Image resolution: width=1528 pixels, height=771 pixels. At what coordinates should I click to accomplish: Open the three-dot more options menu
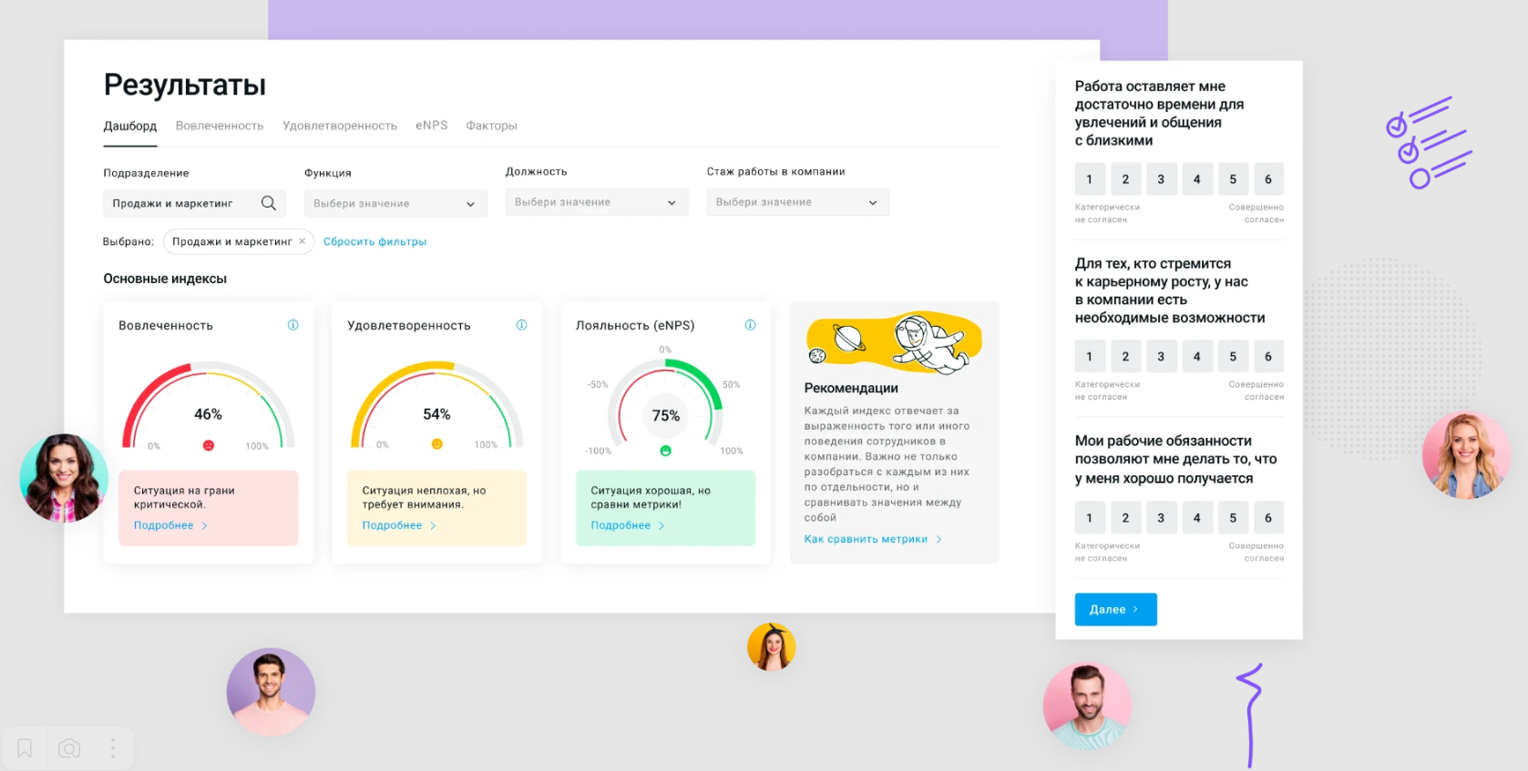click(113, 748)
